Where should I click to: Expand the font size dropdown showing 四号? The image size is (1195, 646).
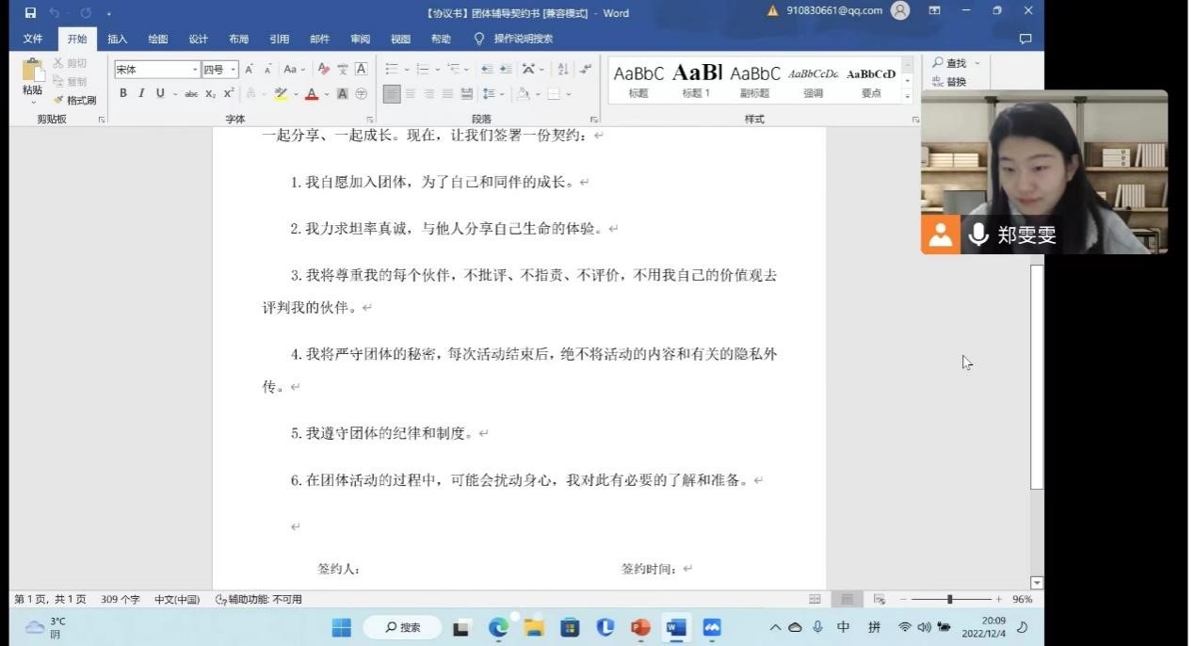233,70
